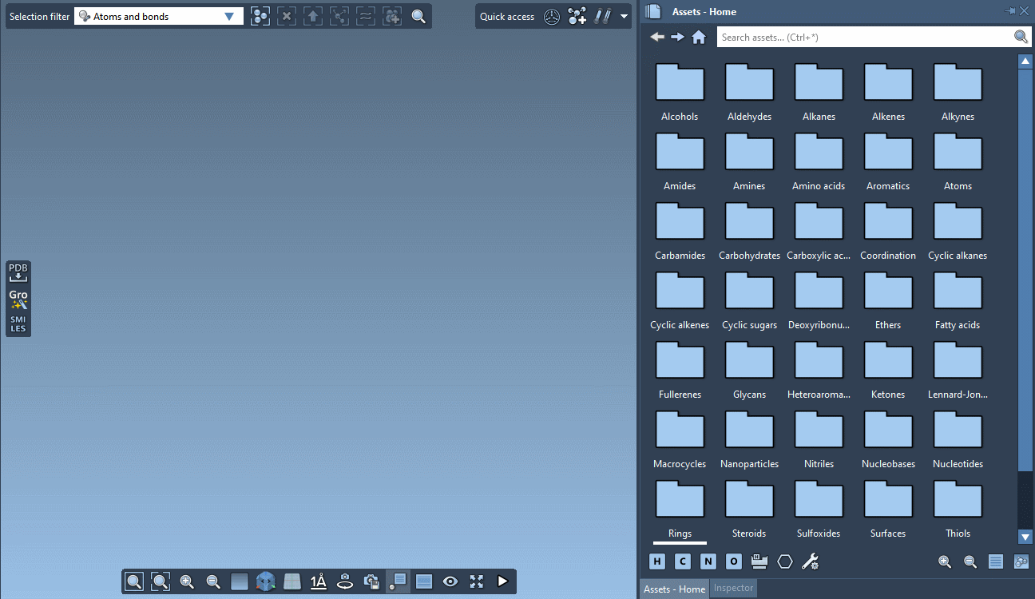Select the Carbon element button
This screenshot has width=1035, height=599.
tap(683, 561)
